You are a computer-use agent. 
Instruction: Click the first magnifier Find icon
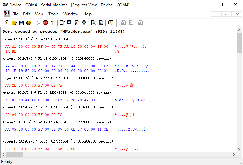click(93, 23)
